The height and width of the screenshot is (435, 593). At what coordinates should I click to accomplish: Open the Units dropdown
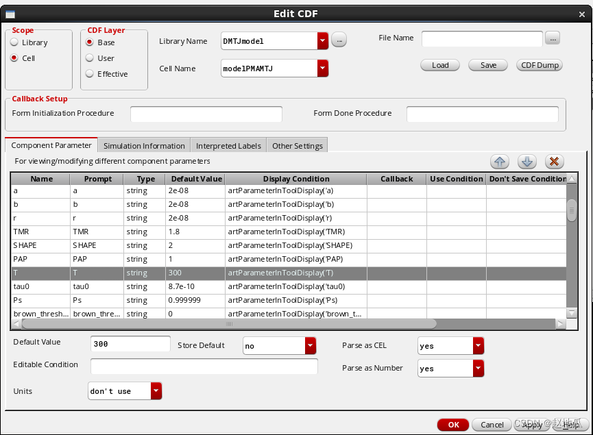[x=156, y=391]
